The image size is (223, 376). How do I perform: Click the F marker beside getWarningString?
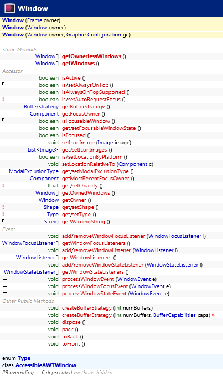[3, 221]
